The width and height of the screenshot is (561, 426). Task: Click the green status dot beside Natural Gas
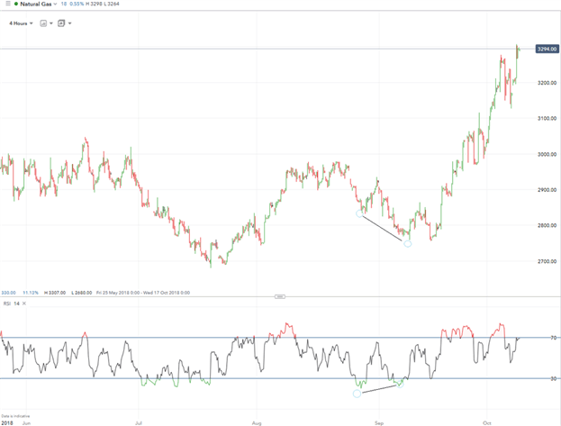click(x=16, y=4)
